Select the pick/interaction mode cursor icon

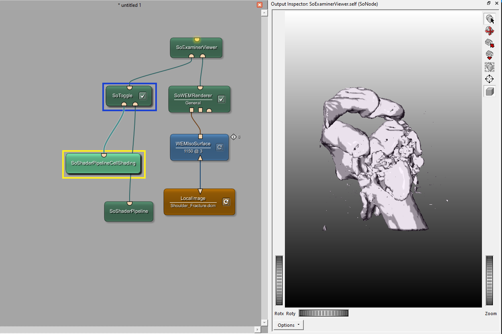[490, 18]
